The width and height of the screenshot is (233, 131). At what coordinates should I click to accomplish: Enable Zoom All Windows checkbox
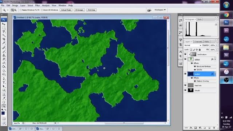pyautogui.click(x=42, y=10)
